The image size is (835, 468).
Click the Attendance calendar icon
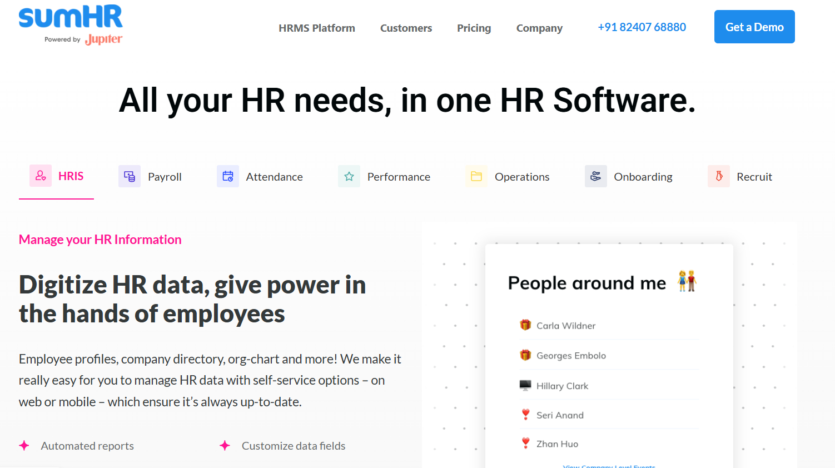point(228,176)
